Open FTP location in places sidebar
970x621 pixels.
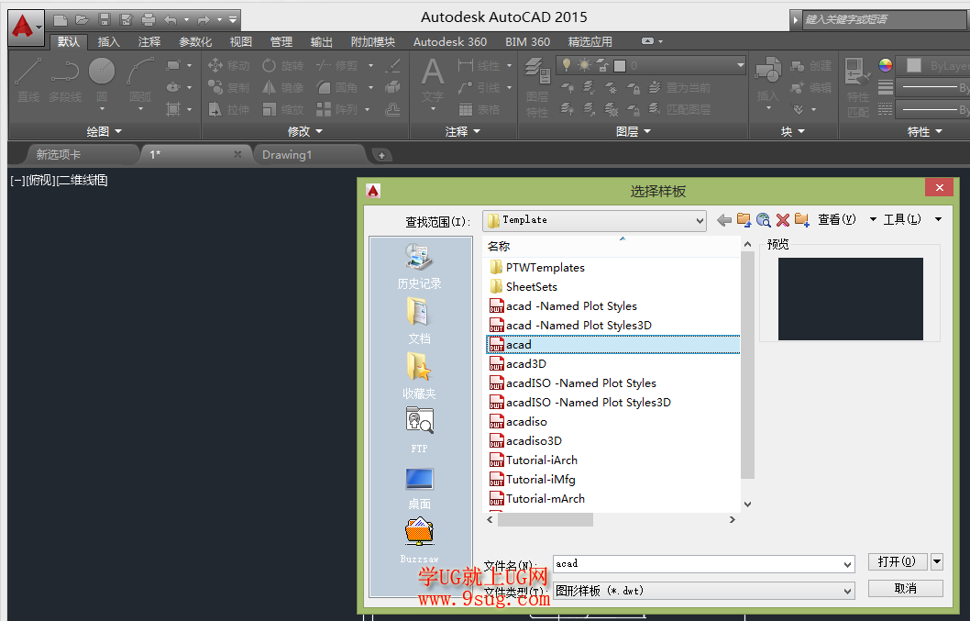pos(419,430)
